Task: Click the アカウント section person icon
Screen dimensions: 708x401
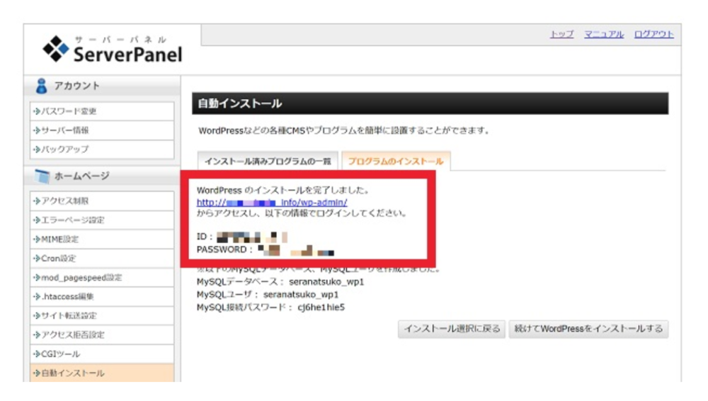Action: 41,86
